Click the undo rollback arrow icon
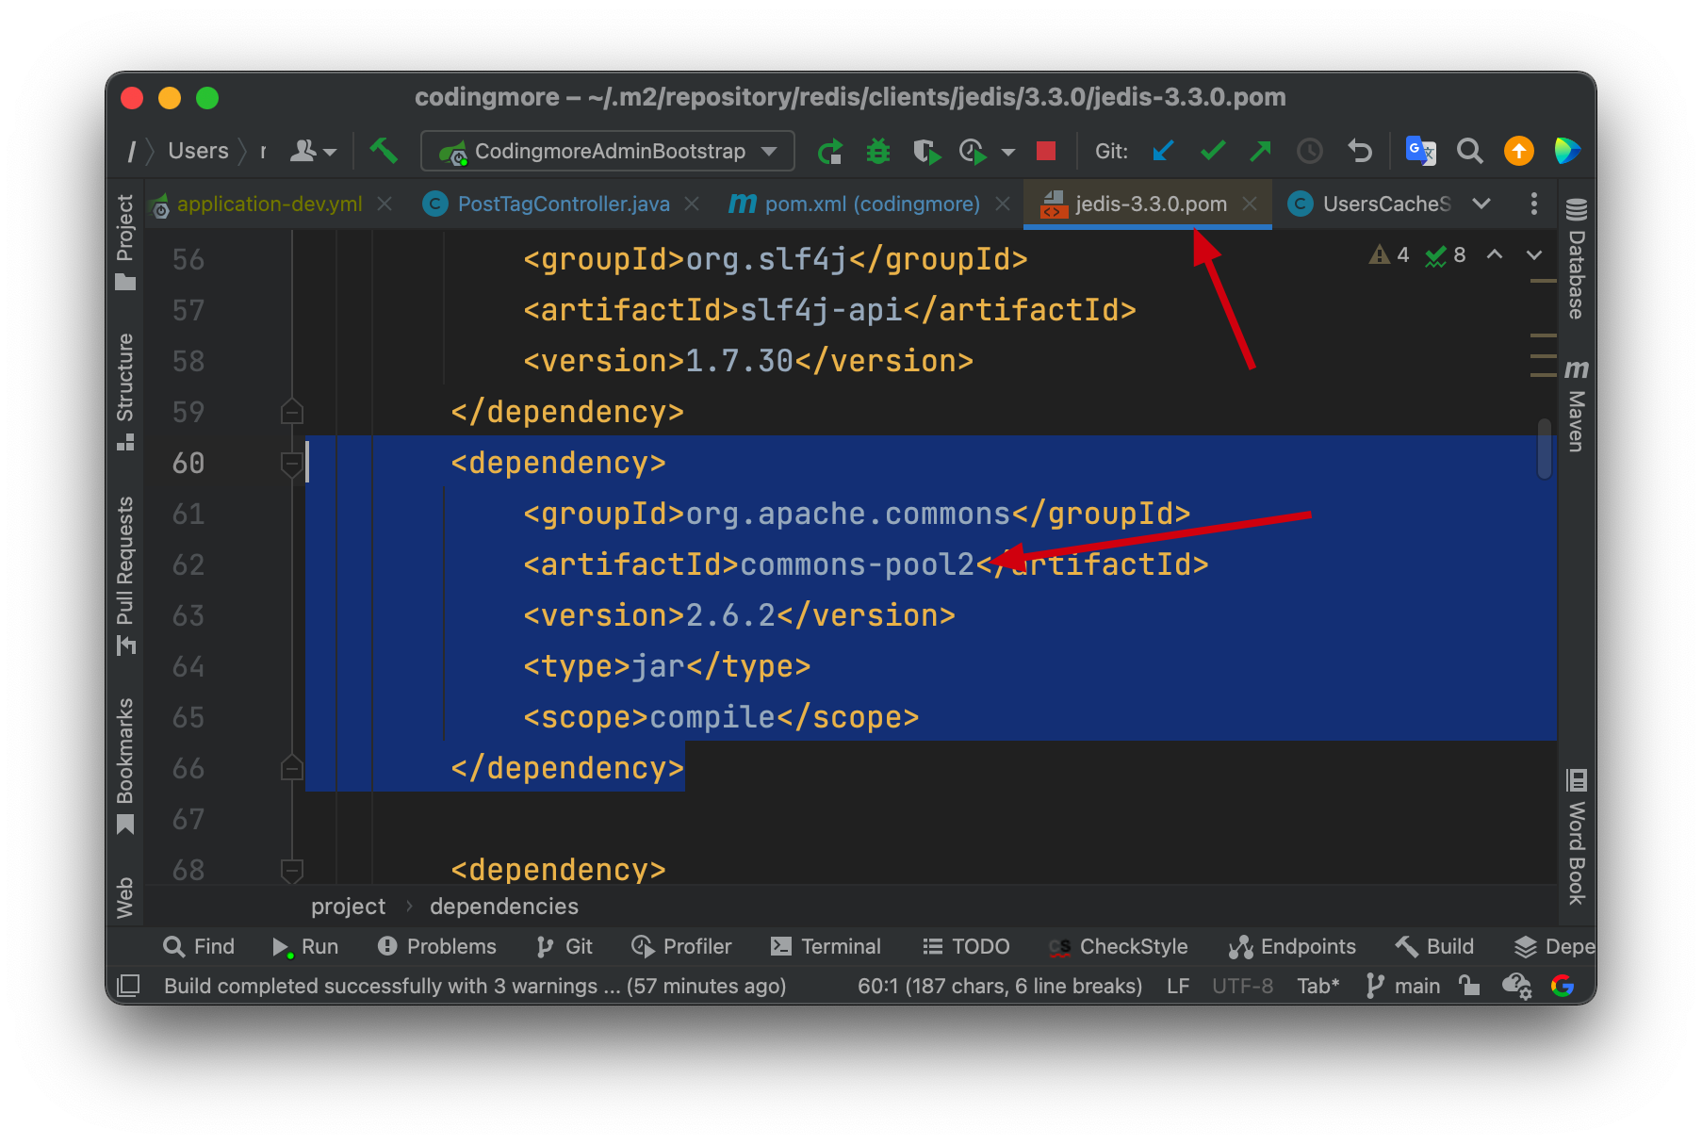1702x1144 pixels. point(1359,151)
